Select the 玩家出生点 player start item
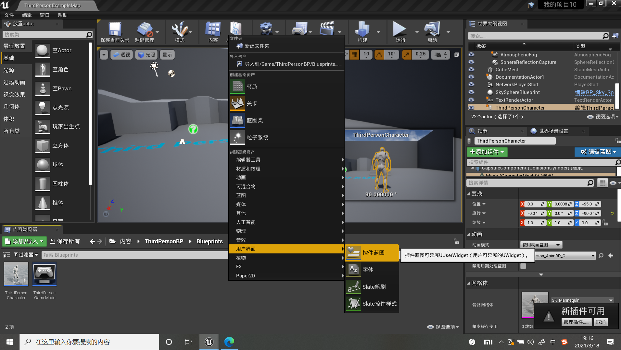Viewport: 621px width, 350px height. tap(61, 126)
